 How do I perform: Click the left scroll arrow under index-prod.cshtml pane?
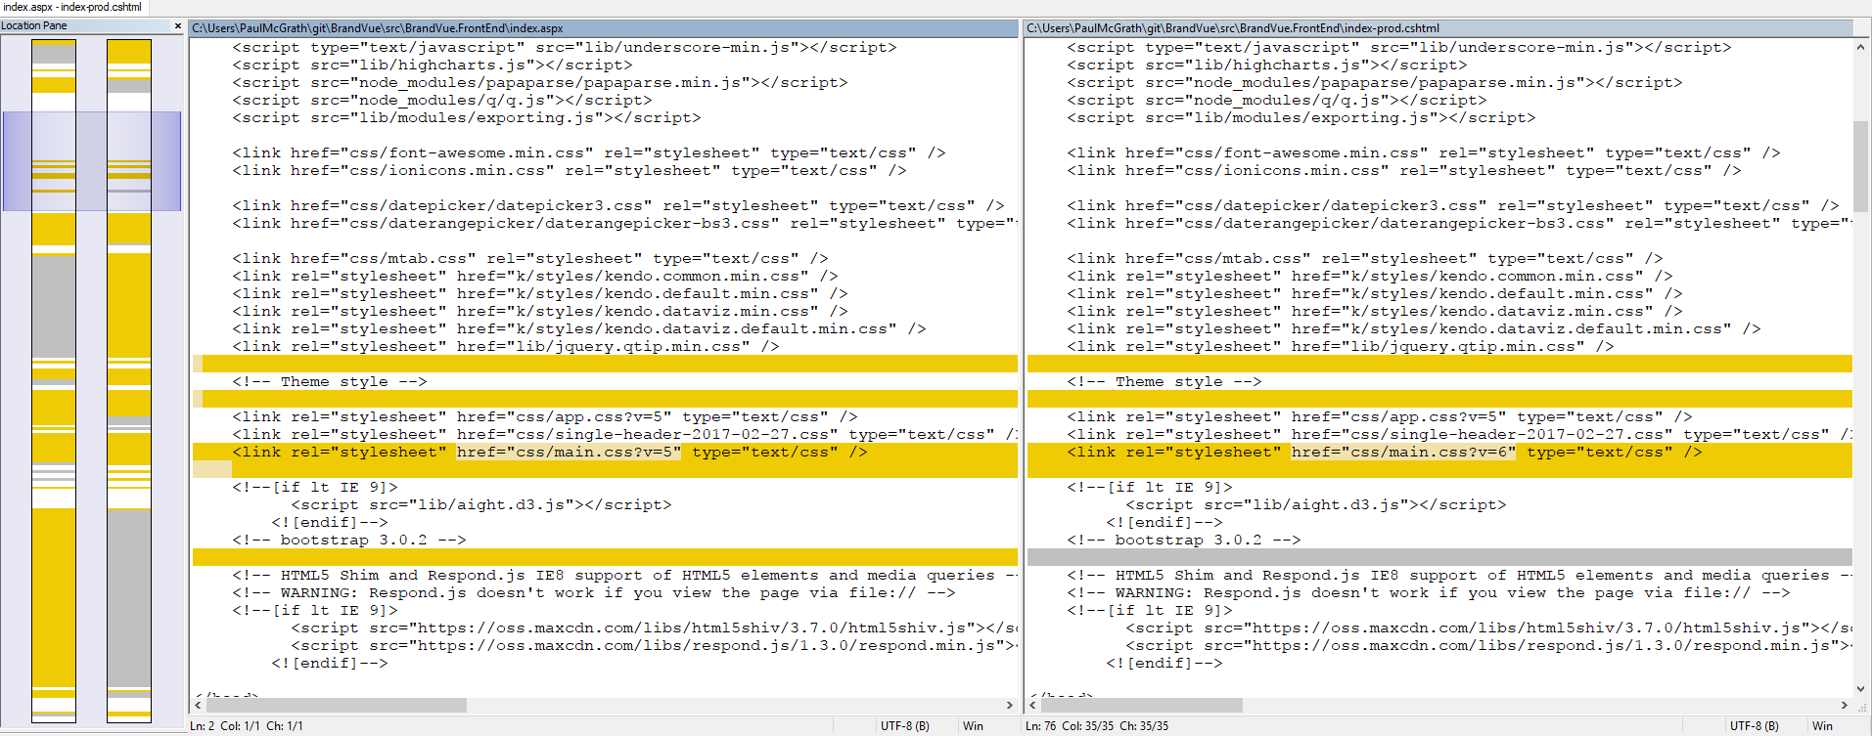[x=1033, y=705]
